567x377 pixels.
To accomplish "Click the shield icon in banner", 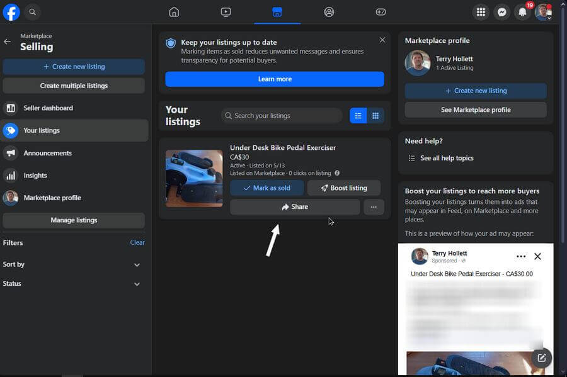I will [x=171, y=43].
